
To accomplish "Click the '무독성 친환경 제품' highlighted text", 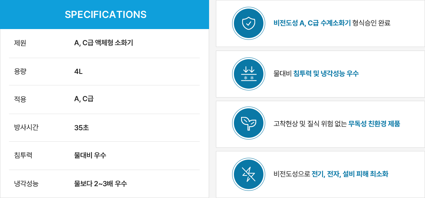I will tap(374, 124).
